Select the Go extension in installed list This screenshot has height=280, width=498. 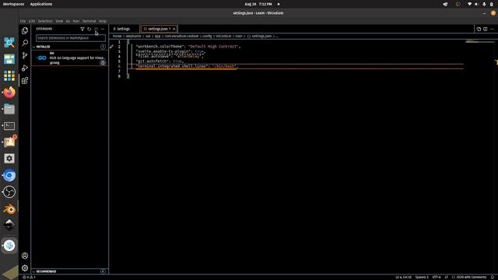click(70, 58)
